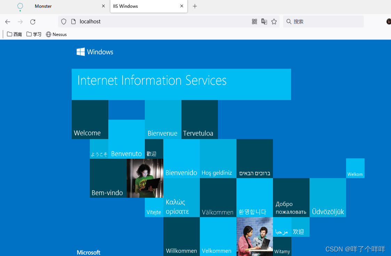391x256 pixels.
Task: Click the photo of two students
Action: coord(255,236)
